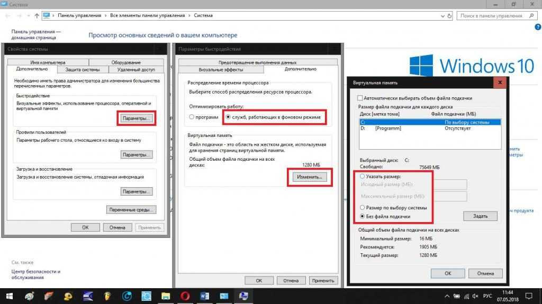Open 'Центр безопасности и обслуживания' link

[x=35, y=274]
